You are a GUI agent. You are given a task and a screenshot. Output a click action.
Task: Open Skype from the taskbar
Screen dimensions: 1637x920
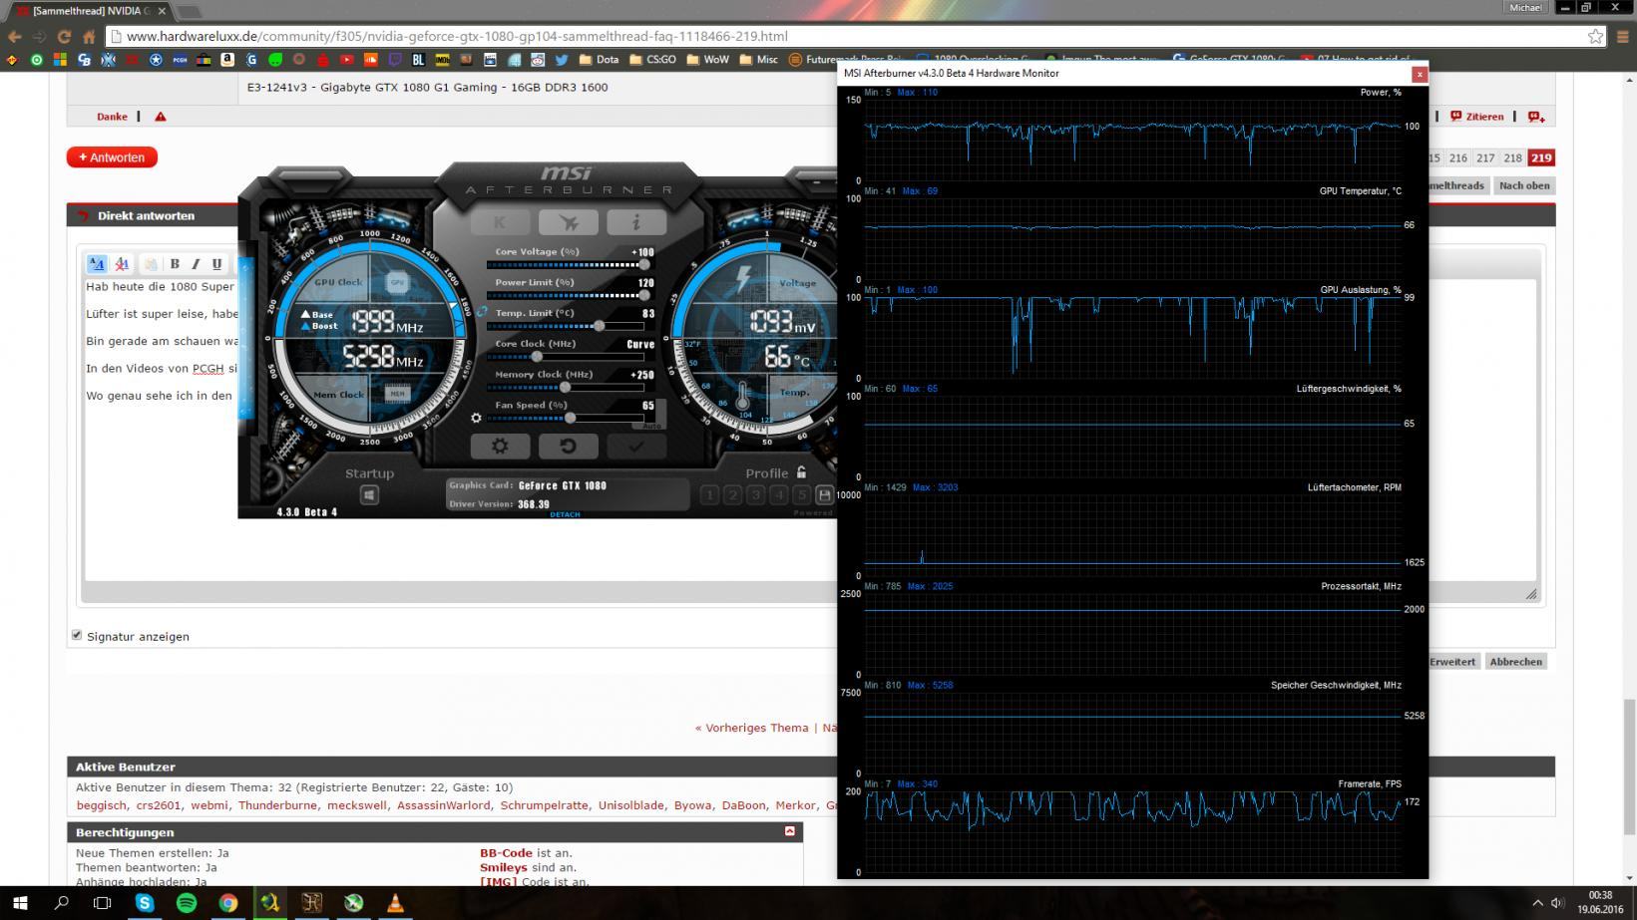click(145, 903)
